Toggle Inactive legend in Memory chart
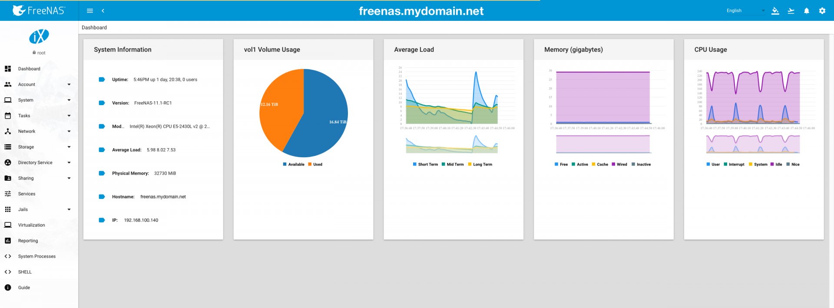Viewport: 834px width, 308px height. click(x=633, y=164)
